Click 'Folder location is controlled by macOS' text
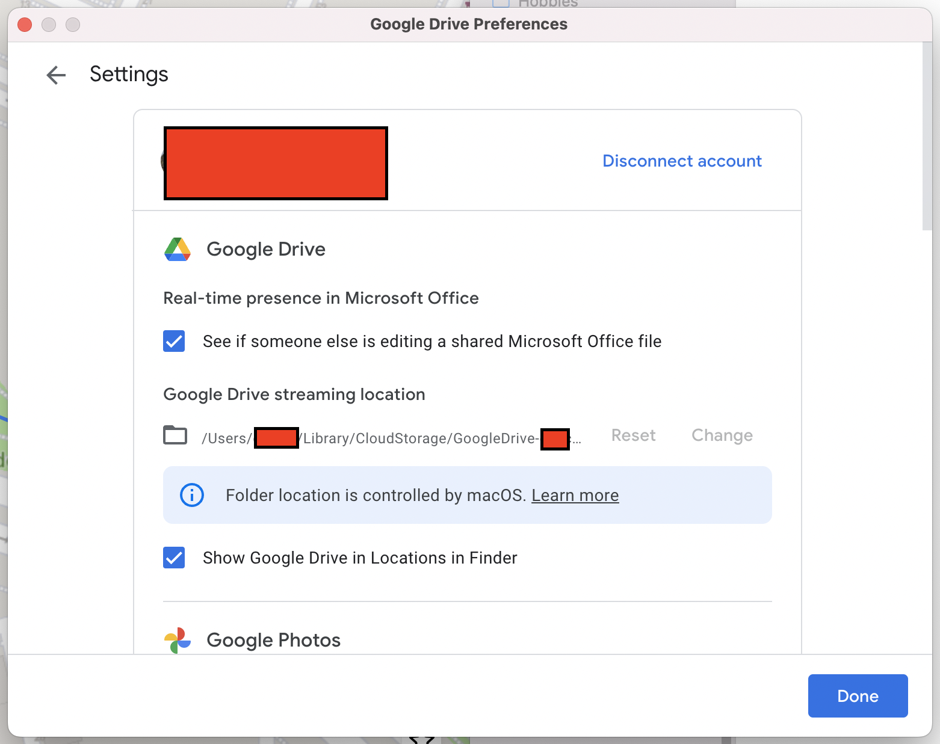Image resolution: width=940 pixels, height=744 pixels. [x=376, y=495]
